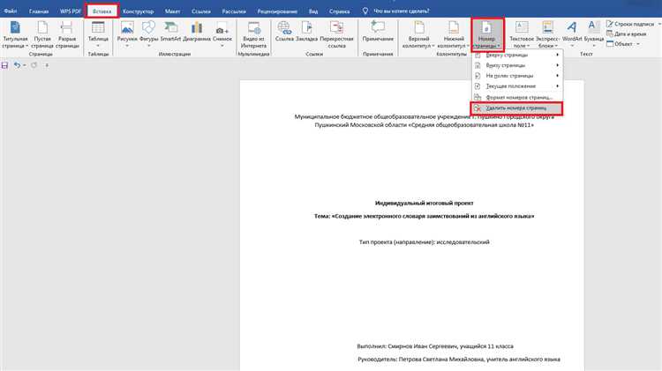Screen dimensions: 662x371
Task: Add a Буквица drop cap
Action: tap(594, 34)
